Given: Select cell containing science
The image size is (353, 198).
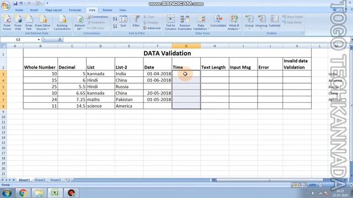Looking at the screenshot, I should click(x=100, y=106).
